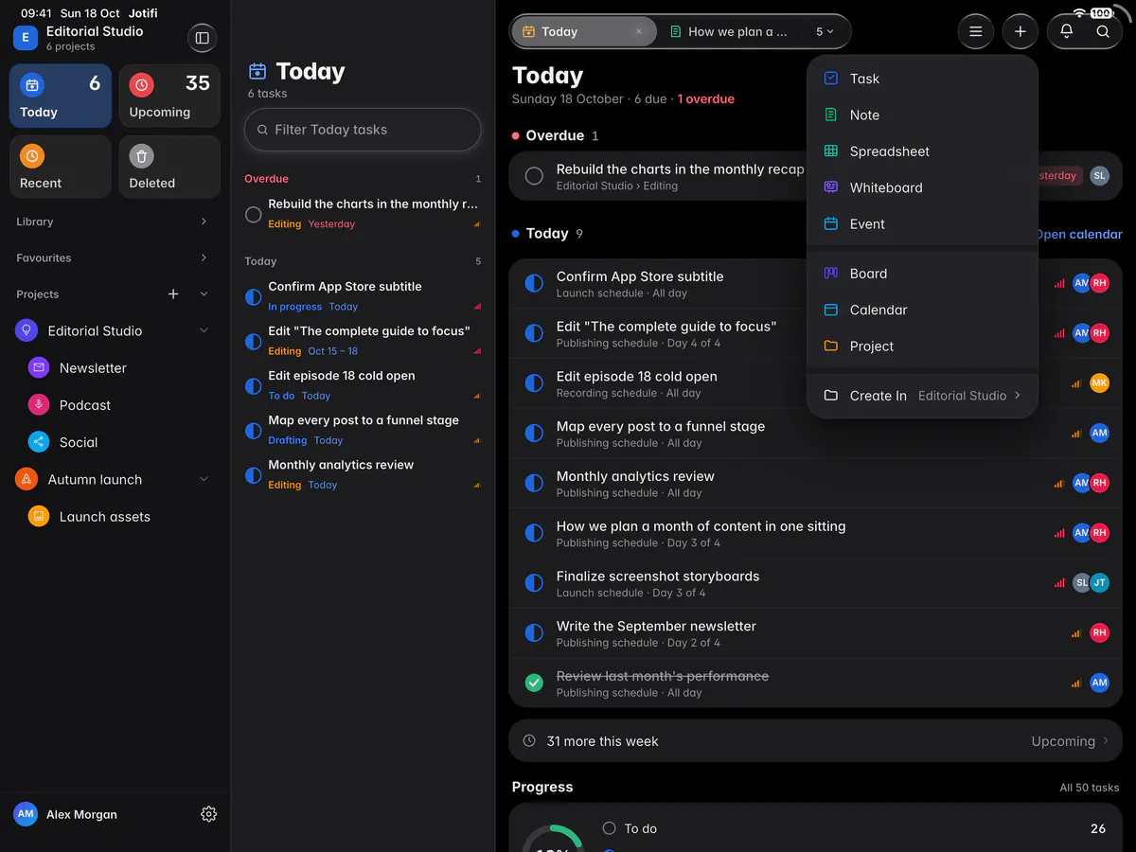Add a new project with Projects plus icon
This screenshot has height=852, width=1136.
coord(173,294)
